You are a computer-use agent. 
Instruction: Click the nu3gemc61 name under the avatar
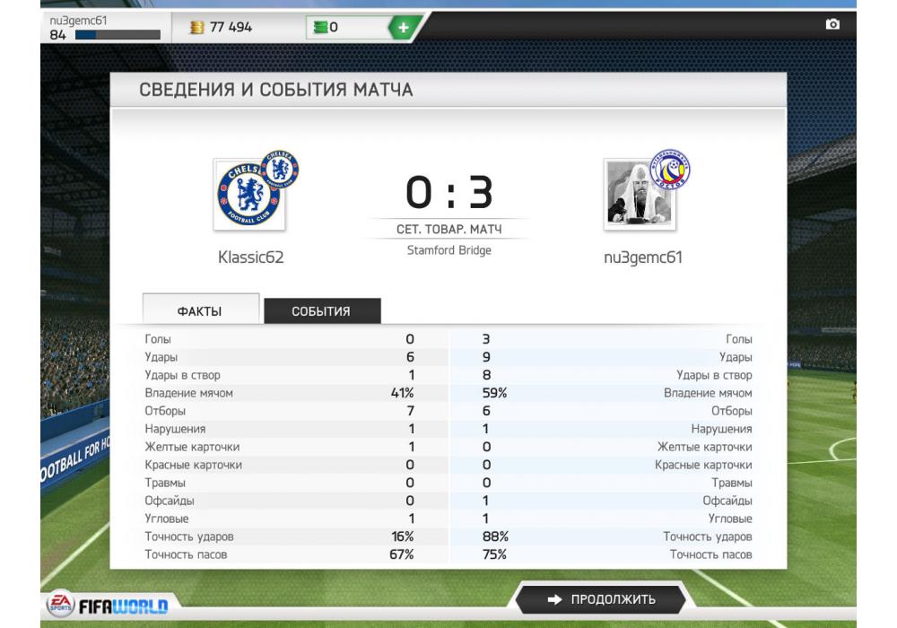(x=643, y=258)
